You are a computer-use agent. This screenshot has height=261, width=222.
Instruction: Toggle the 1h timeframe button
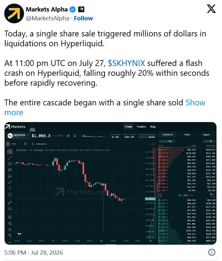coord(8,144)
